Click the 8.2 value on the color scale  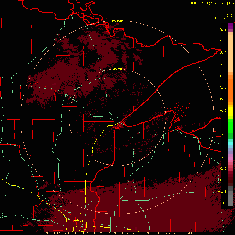point(223,52)
